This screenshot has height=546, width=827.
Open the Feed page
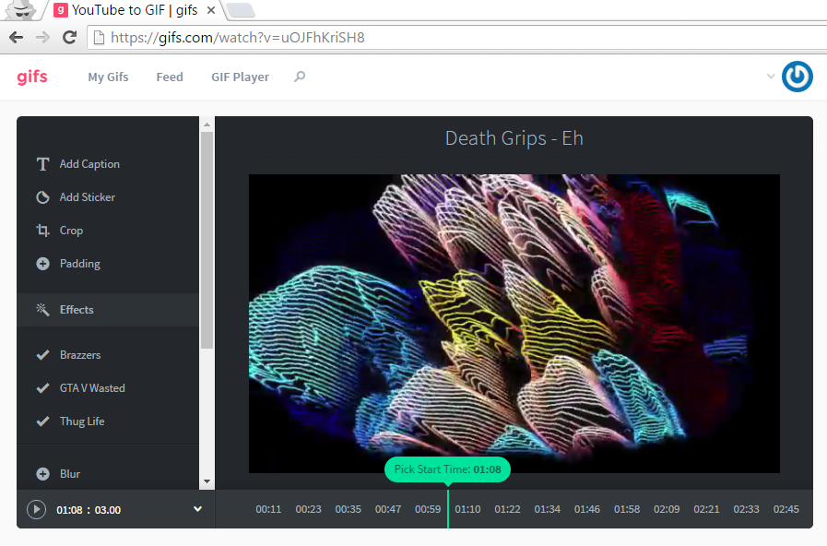[x=170, y=77]
